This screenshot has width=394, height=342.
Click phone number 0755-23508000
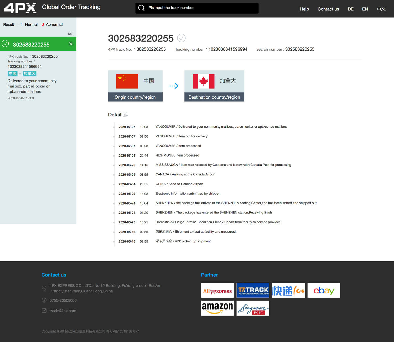point(63,300)
